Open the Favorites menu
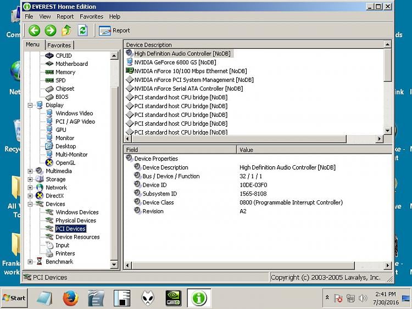This screenshot has height=309, width=412. 91,16
